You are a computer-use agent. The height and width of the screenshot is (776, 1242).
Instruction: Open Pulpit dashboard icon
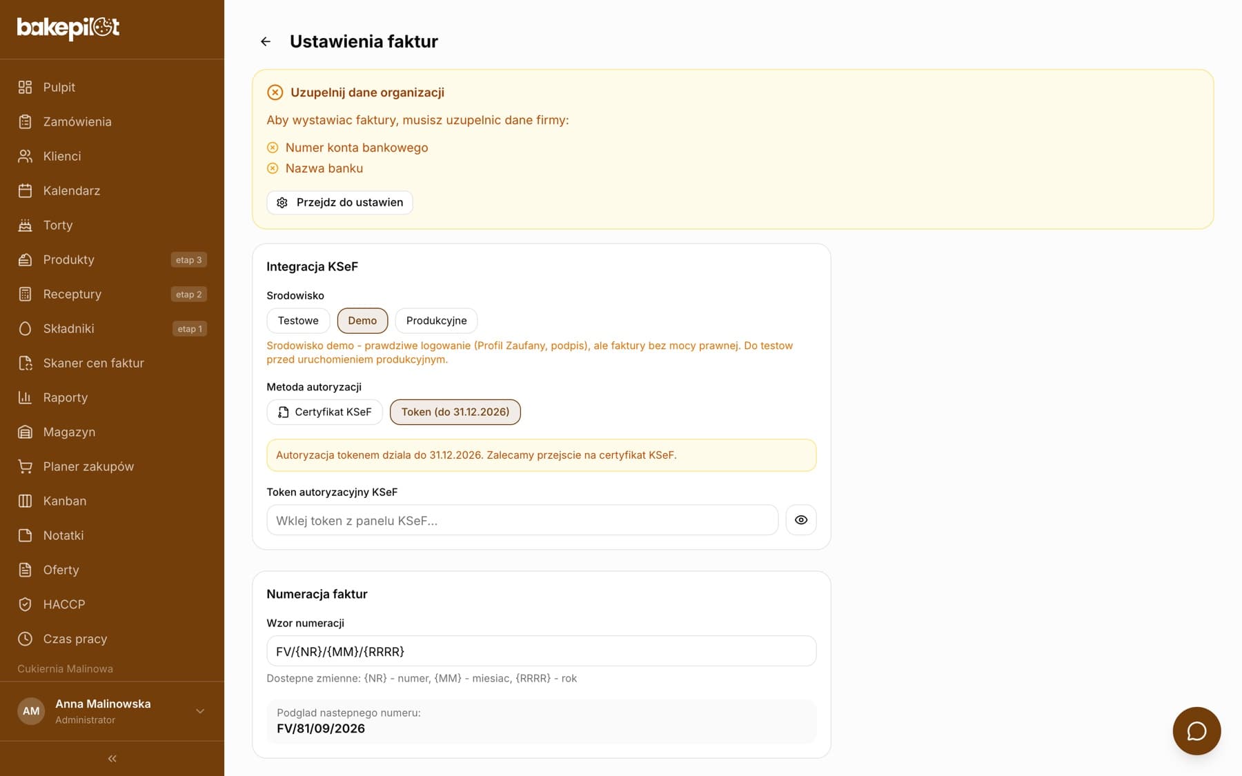(25, 87)
